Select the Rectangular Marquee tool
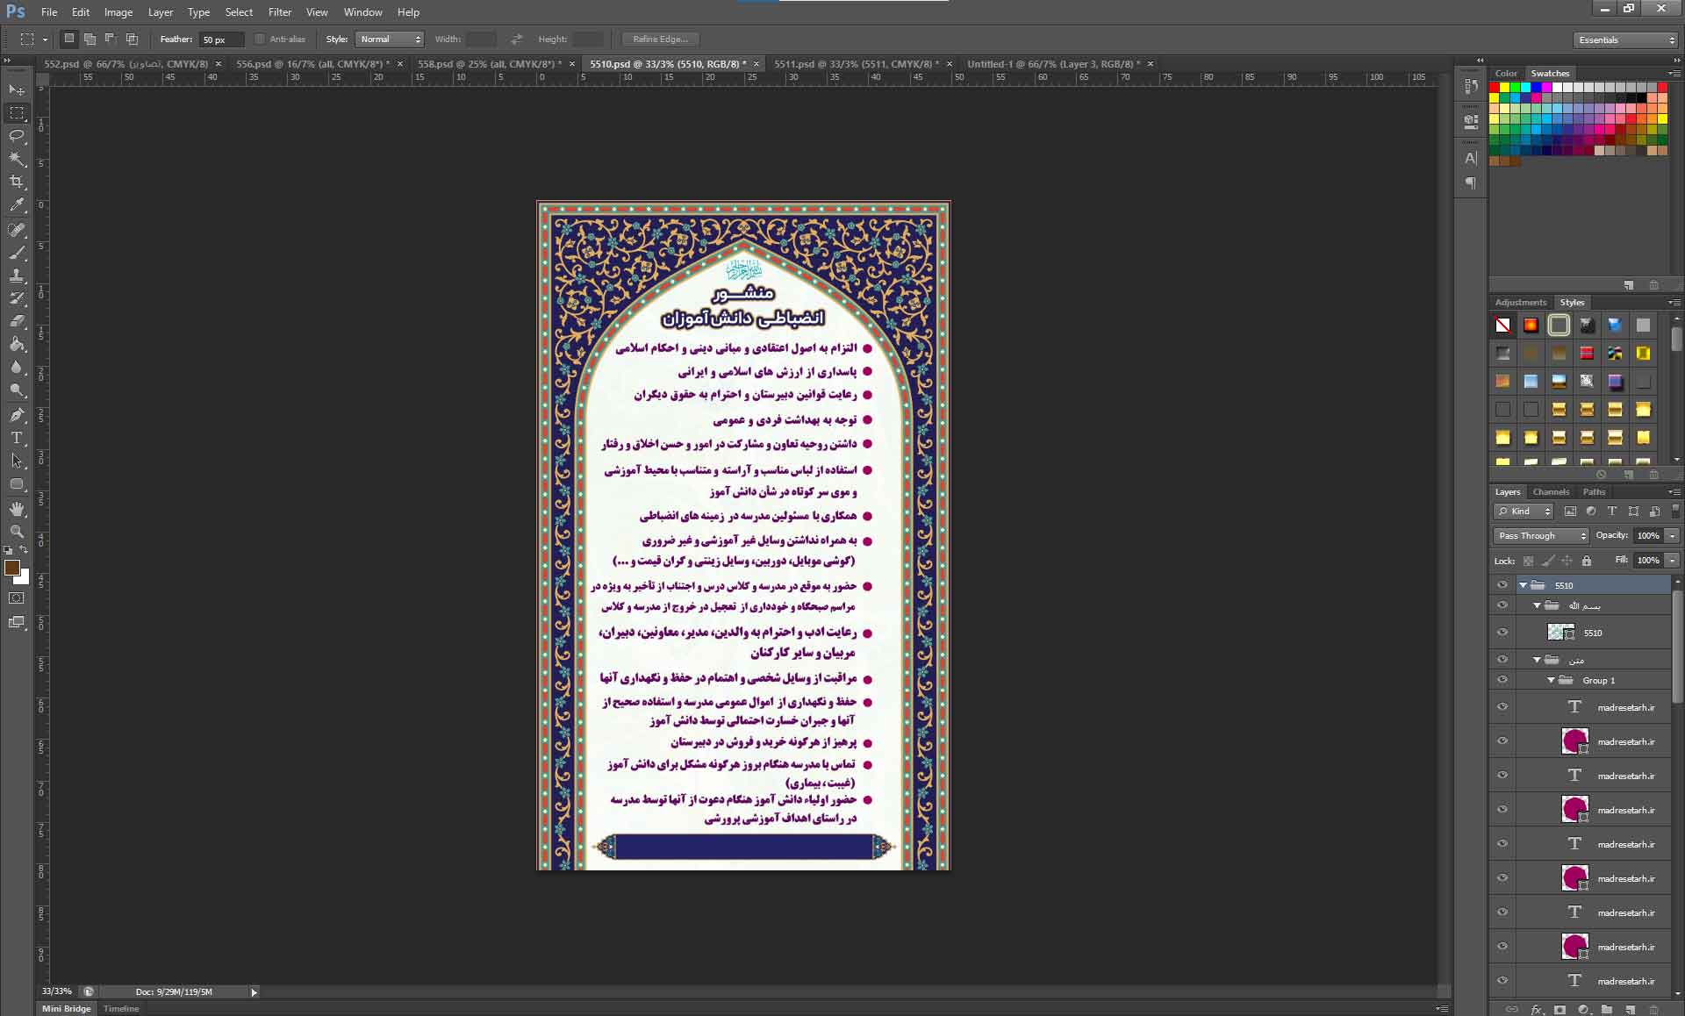 pyautogui.click(x=17, y=113)
